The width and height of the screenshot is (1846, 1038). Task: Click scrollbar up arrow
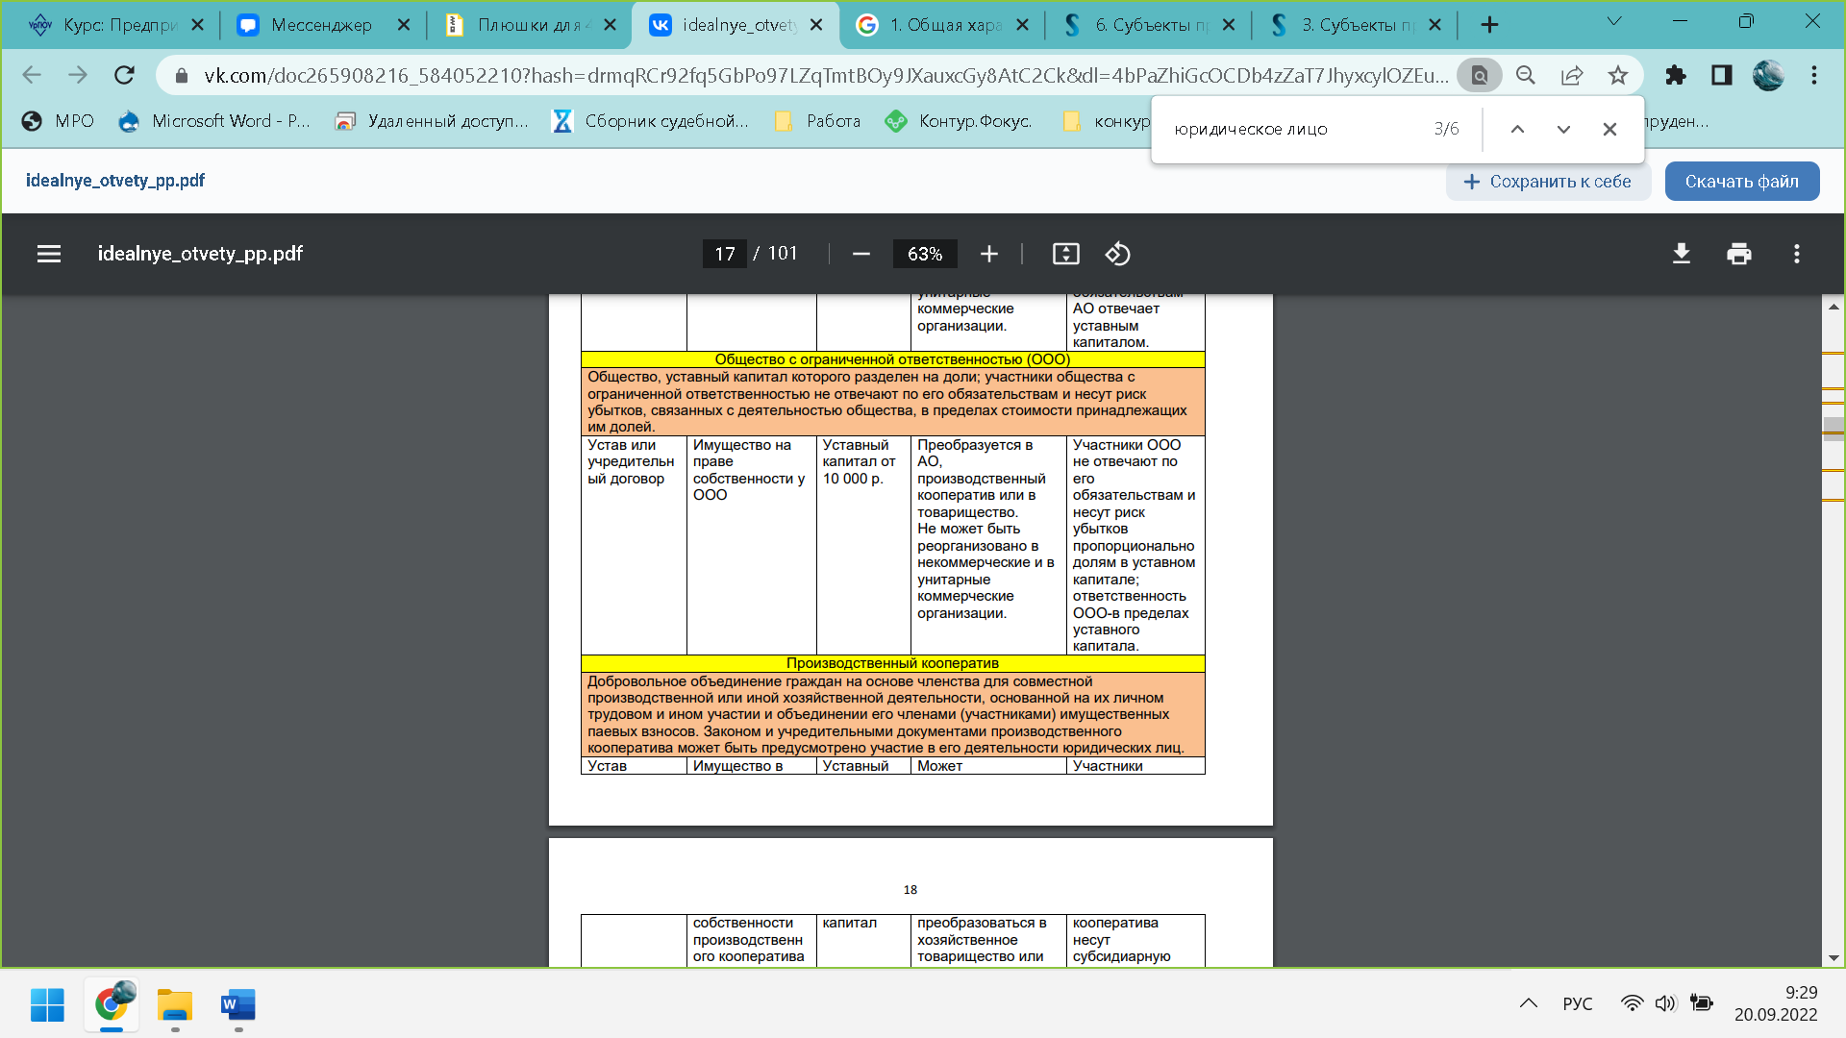1834,307
